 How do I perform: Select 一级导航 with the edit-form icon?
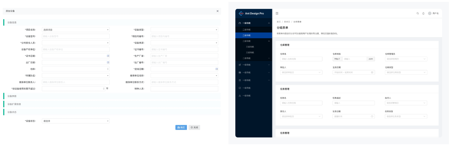240,65
